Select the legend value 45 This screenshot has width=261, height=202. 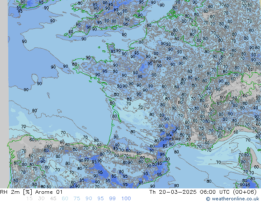coord(53,199)
